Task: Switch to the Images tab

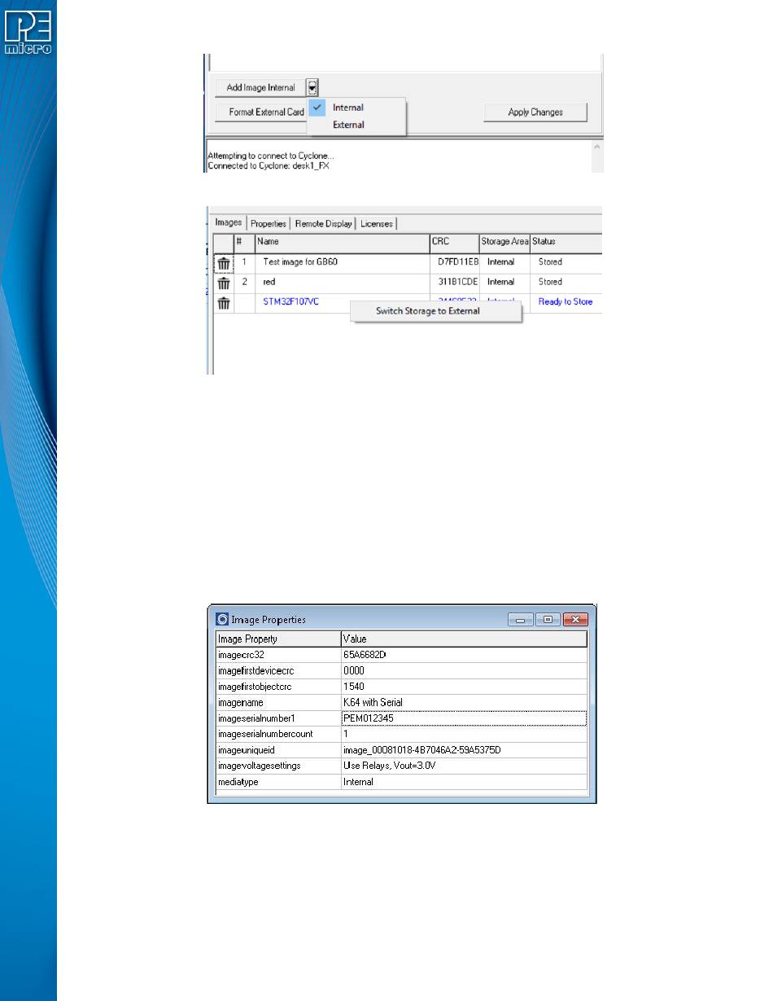Action: click(228, 222)
